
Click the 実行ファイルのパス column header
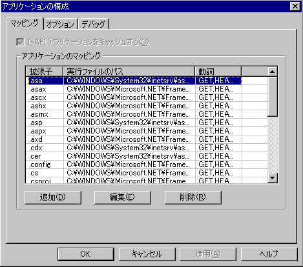click(129, 72)
